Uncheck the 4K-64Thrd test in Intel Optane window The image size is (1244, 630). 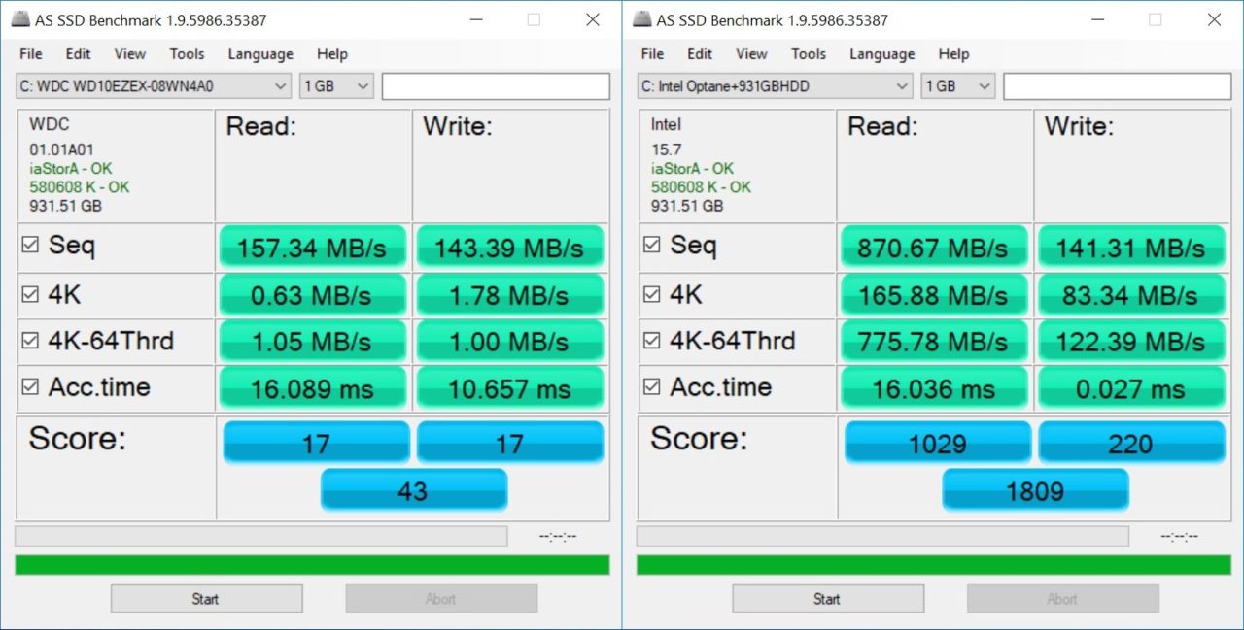(653, 342)
